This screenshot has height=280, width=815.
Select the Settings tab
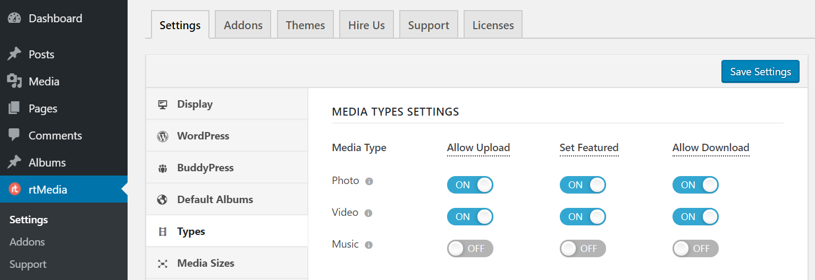pyautogui.click(x=180, y=24)
